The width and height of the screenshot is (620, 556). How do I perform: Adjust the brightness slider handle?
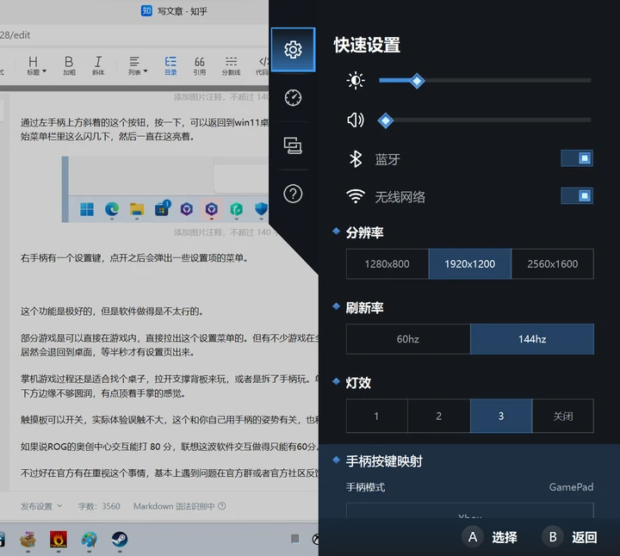[x=417, y=81]
